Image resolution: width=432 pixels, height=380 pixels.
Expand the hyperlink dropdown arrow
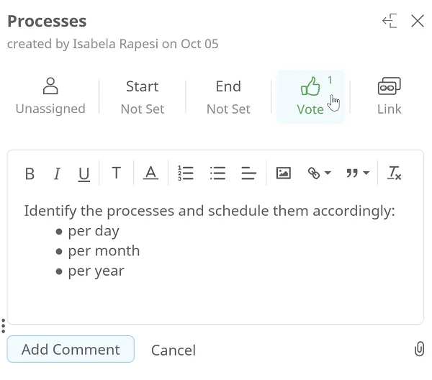click(x=328, y=173)
